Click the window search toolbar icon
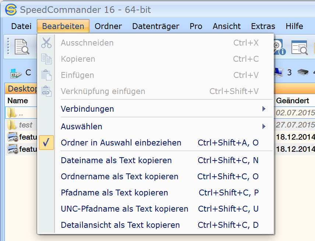The width and height of the screenshot is (315, 241). click(299, 47)
